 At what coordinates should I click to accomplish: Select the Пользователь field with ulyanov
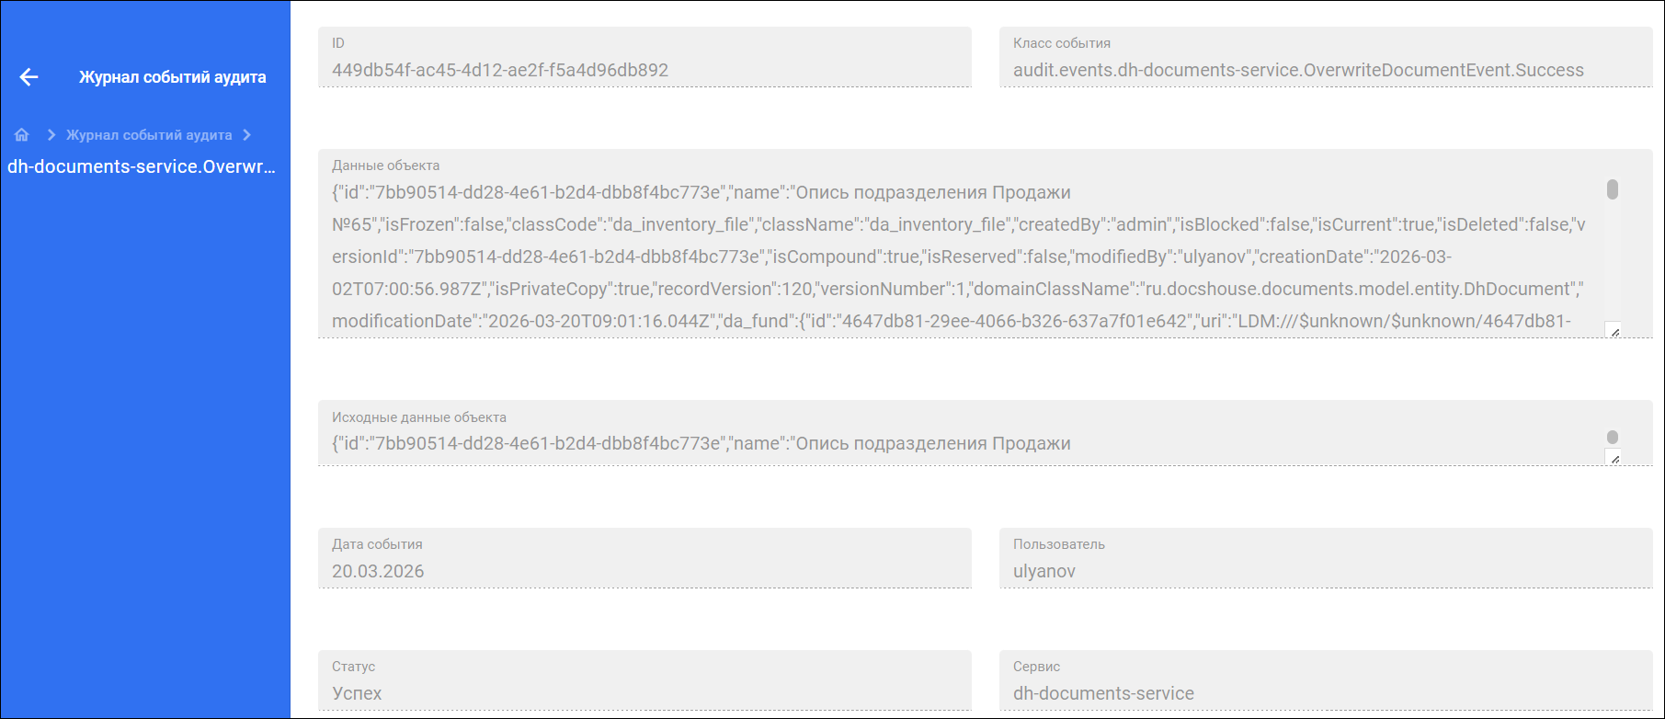click(1326, 558)
